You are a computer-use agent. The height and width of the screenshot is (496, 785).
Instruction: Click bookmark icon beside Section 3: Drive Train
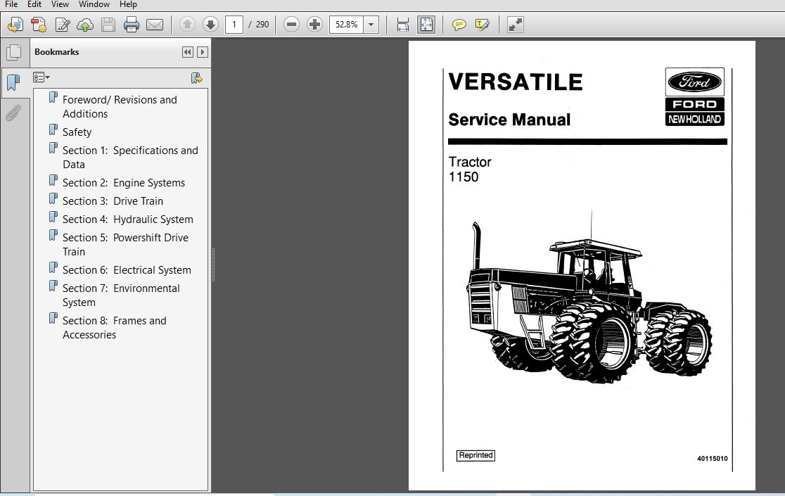pyautogui.click(x=53, y=199)
